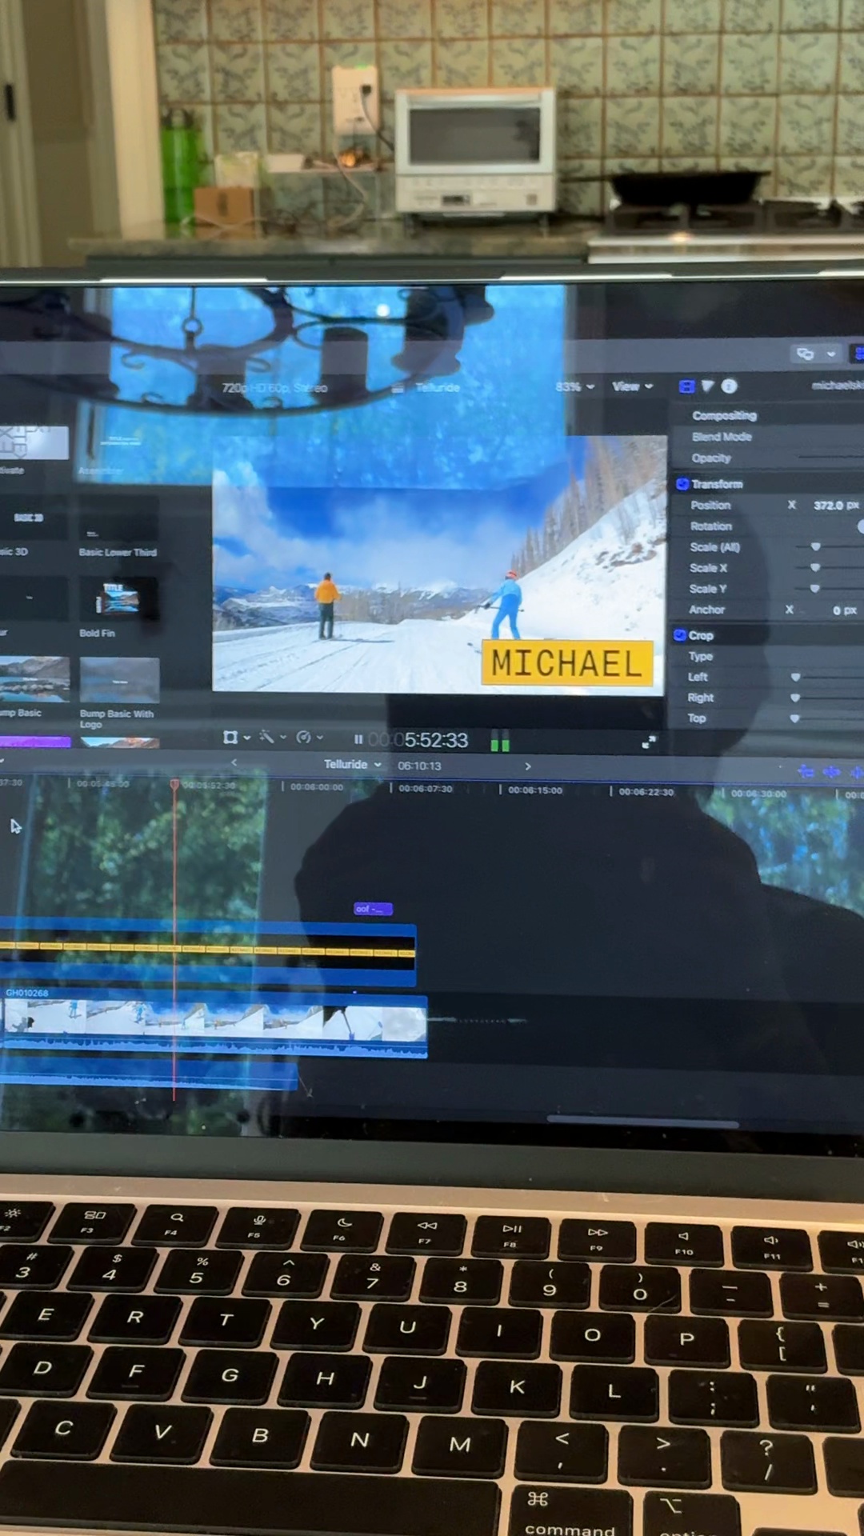Click the project duration 06:10:13 text
This screenshot has height=1536, width=864.
point(419,766)
